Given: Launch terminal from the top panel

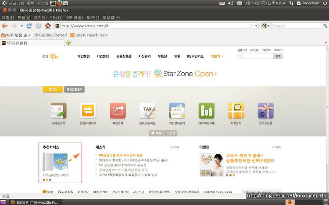Looking at the screenshot, I should pos(53,3).
